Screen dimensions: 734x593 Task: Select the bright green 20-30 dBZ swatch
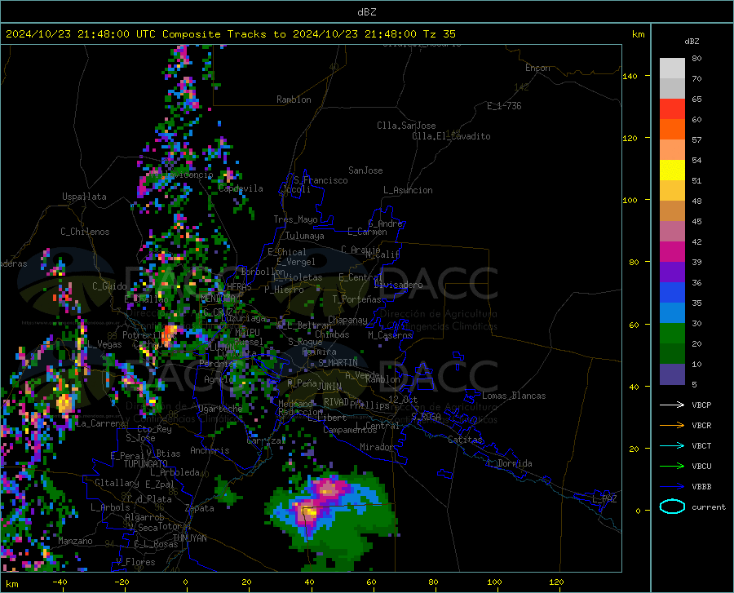coord(672,334)
